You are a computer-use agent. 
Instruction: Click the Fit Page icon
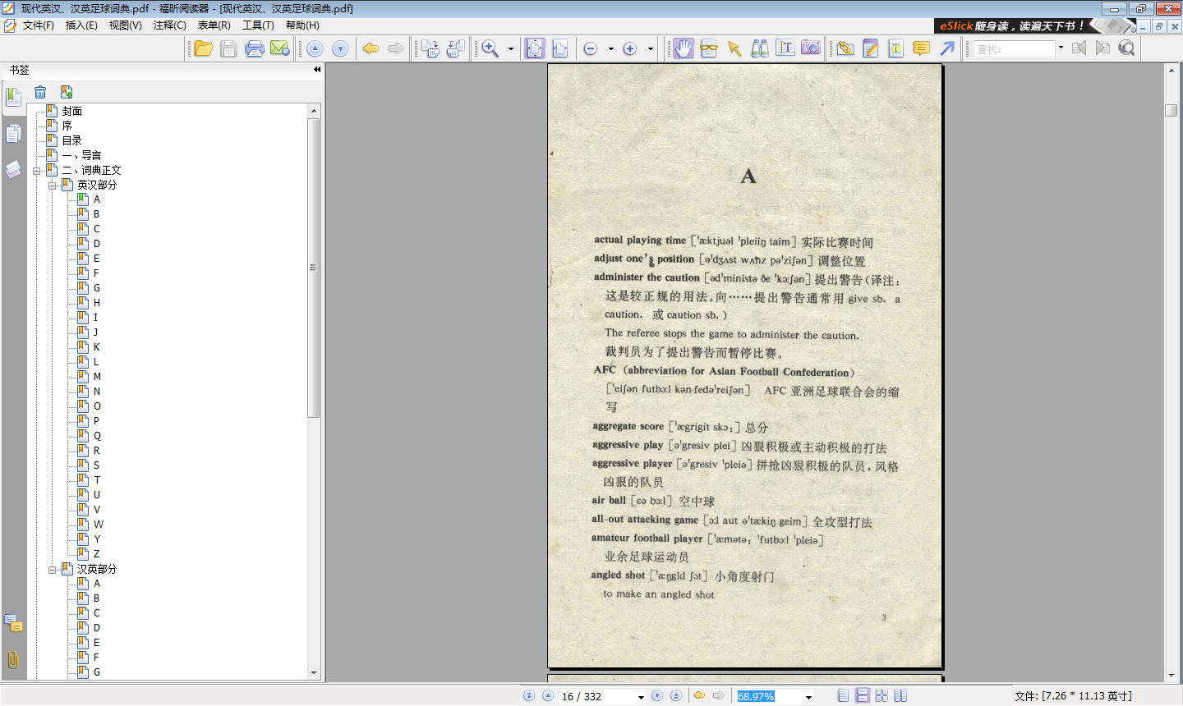point(535,48)
